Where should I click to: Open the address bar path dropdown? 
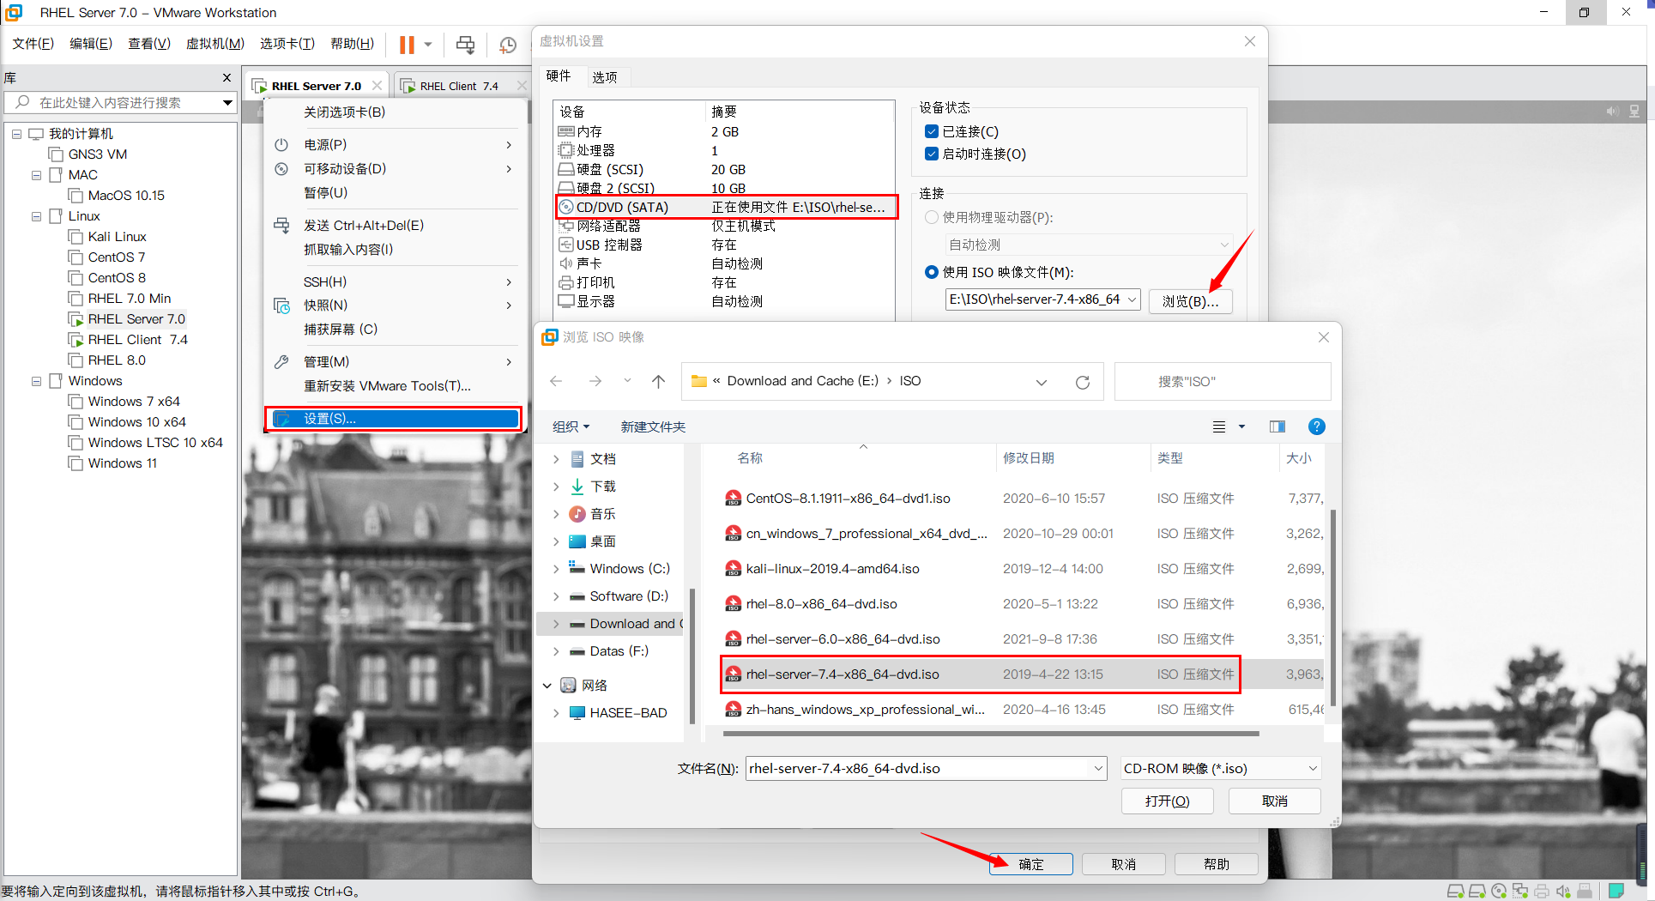(x=1042, y=382)
